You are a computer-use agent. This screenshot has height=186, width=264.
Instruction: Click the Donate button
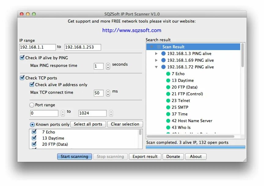[173, 157]
